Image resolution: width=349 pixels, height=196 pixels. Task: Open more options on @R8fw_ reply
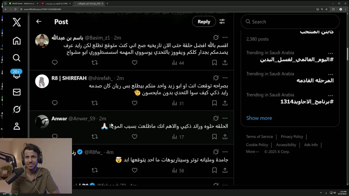(x=225, y=152)
